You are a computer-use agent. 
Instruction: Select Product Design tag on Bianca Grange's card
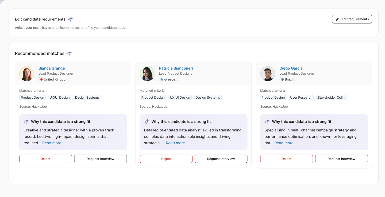click(32, 98)
